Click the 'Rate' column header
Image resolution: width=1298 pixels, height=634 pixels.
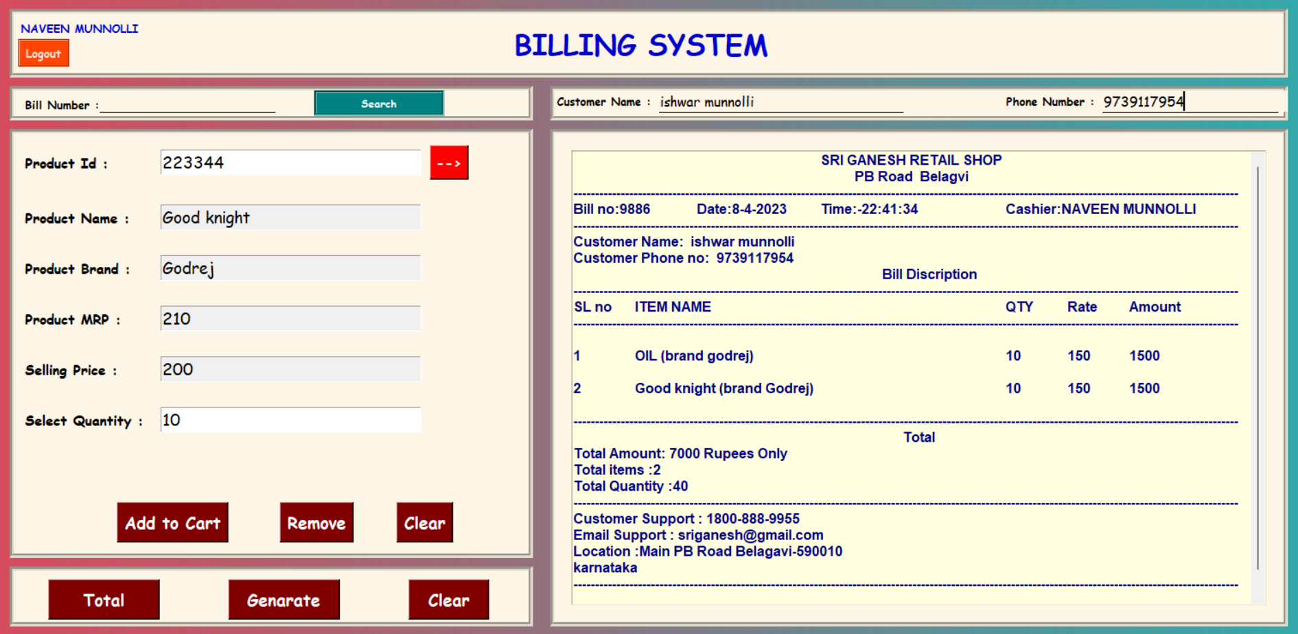point(1082,307)
